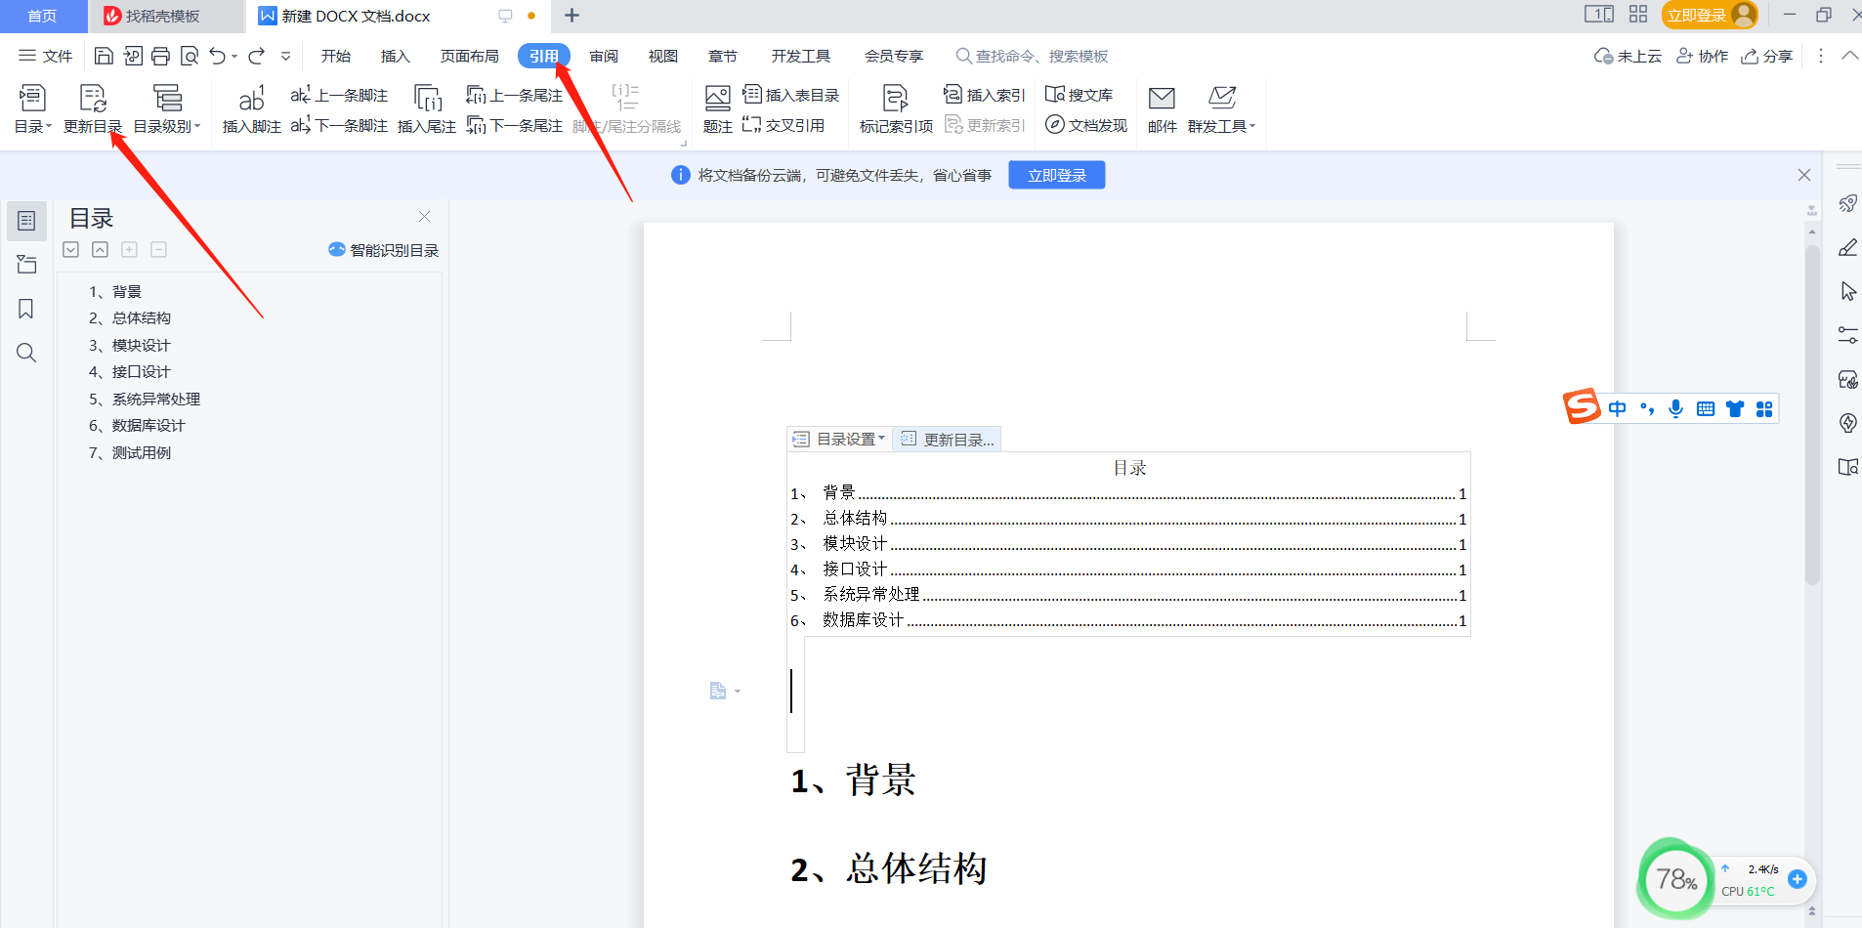The height and width of the screenshot is (928, 1862).
Task: Click 交叉引用
Action: coord(783,125)
